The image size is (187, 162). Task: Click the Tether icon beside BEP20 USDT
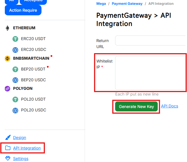click(15, 69)
